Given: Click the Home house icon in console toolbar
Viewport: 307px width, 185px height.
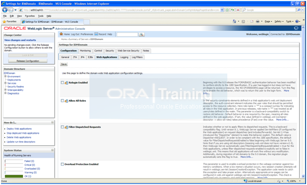Looking at the screenshot, I should click(61, 34).
